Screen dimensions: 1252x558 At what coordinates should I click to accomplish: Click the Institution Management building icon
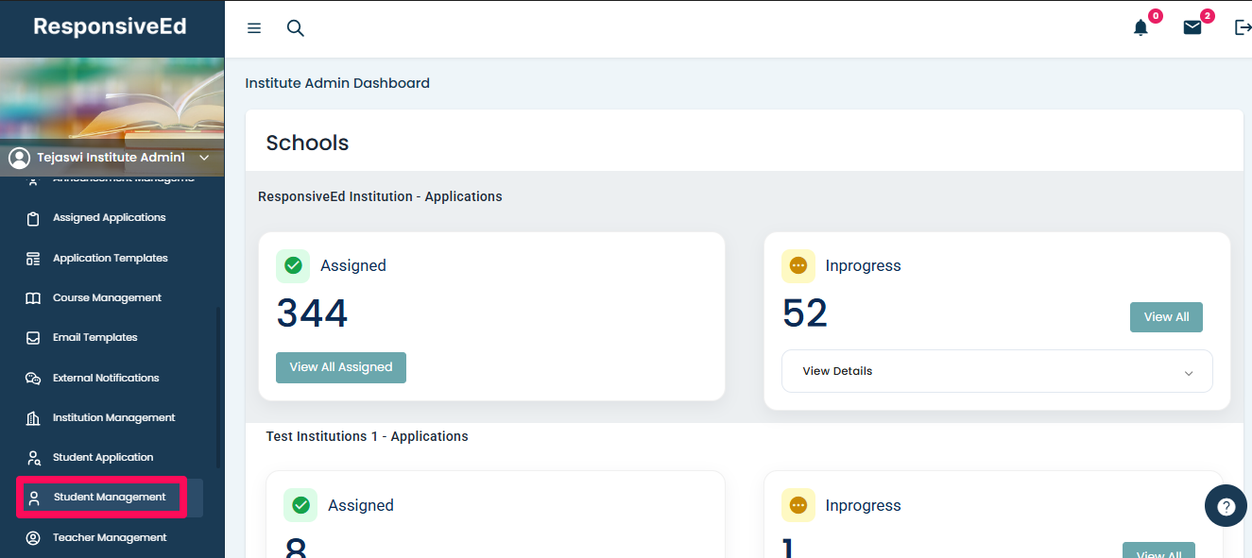[x=33, y=418]
